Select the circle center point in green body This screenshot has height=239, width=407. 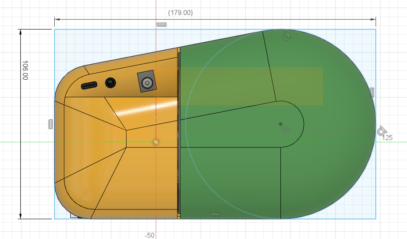281,124
